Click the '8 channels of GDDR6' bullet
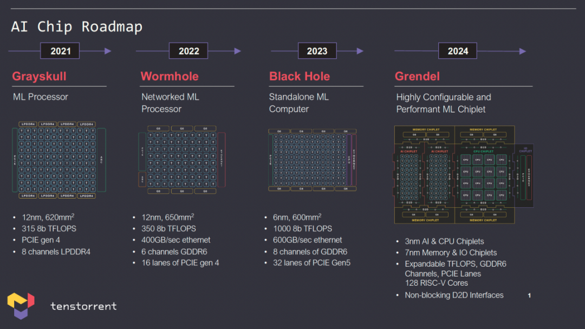585x329 pixels. click(x=310, y=252)
